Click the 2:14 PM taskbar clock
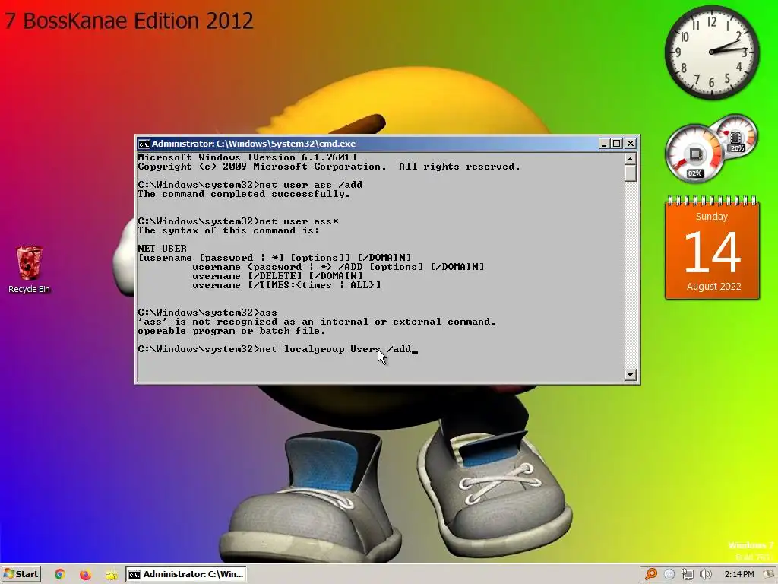Image resolution: width=778 pixels, height=584 pixels. (x=738, y=574)
